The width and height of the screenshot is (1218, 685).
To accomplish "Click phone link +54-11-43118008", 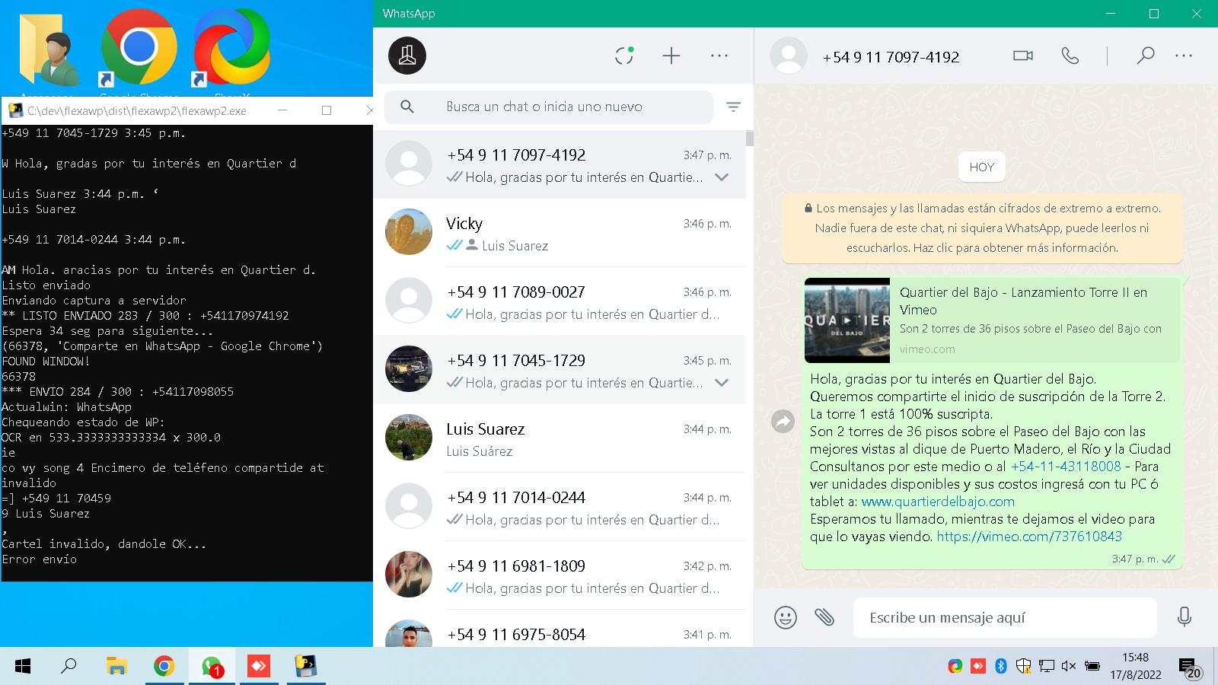I will click(1066, 467).
